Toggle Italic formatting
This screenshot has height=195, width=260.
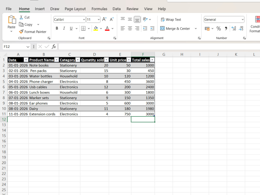[x=64, y=28]
